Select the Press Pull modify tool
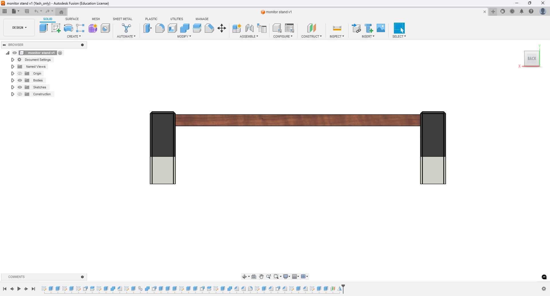Screen dimensions: 550x296 pos(148,28)
